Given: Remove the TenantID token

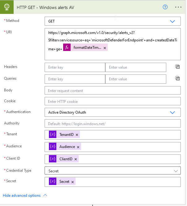Looking at the screenshot, I should click(x=77, y=135).
